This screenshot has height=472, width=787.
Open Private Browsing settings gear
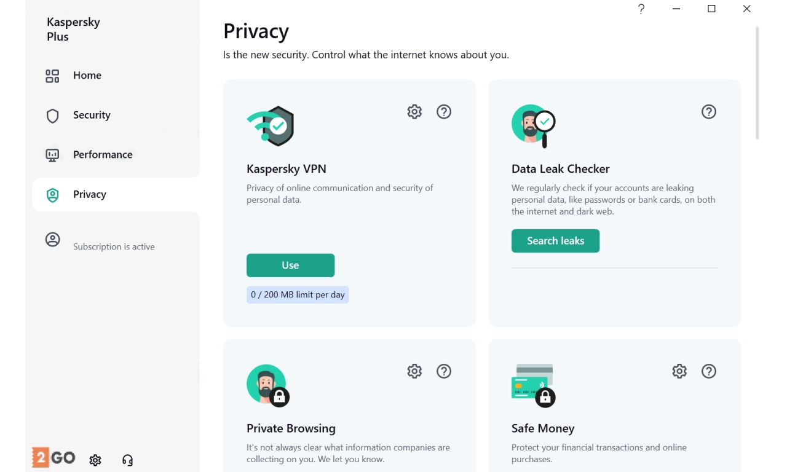click(414, 371)
